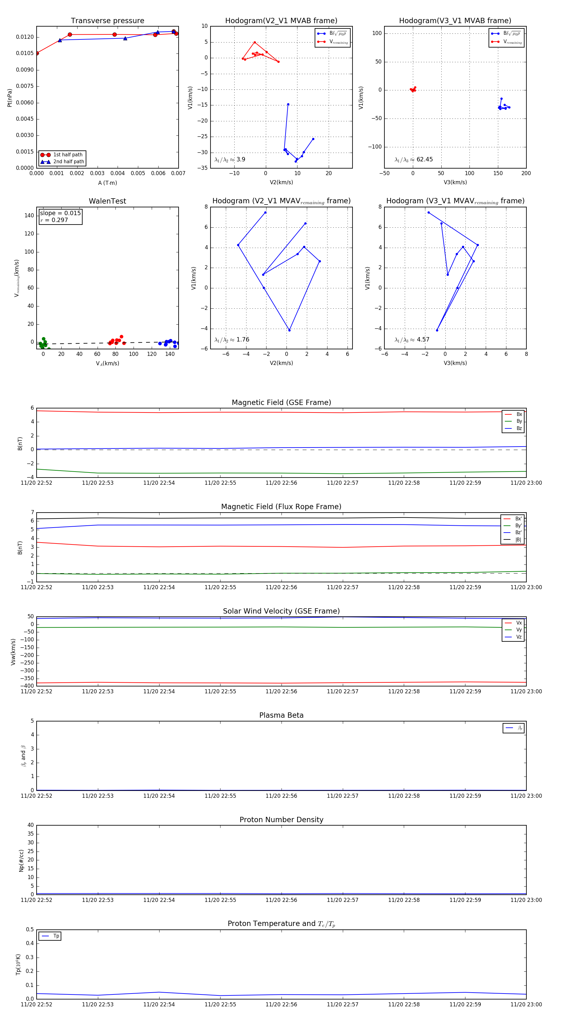Click the 0.0105 tick on Transverse pressure axis
563x1032 pixels.
click(24, 53)
